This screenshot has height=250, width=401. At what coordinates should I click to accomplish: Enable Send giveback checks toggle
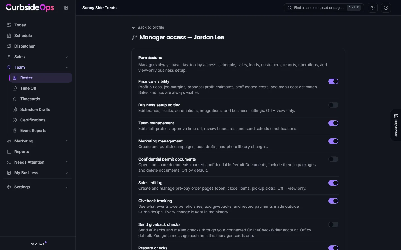[333, 224]
